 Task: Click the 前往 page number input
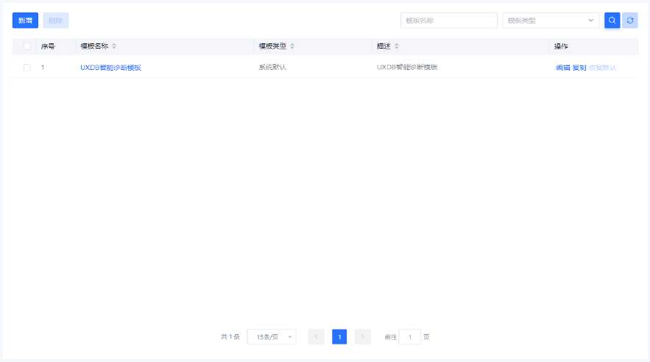tap(409, 337)
